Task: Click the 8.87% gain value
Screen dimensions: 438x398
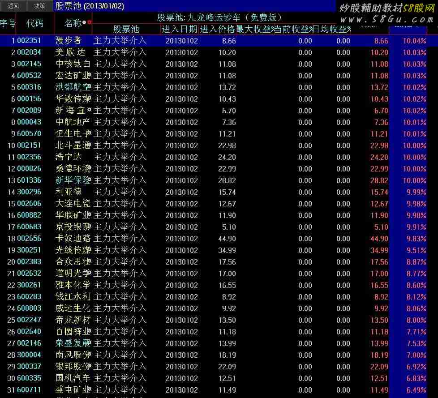Action: [x=416, y=262]
